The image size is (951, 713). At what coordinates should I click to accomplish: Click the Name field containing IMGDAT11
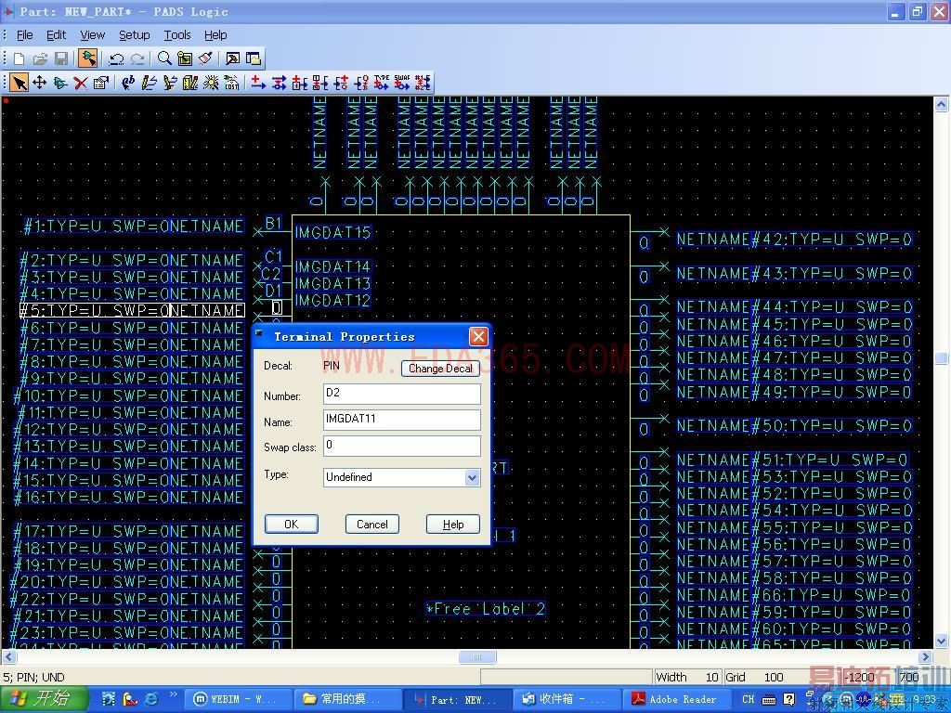(x=402, y=421)
